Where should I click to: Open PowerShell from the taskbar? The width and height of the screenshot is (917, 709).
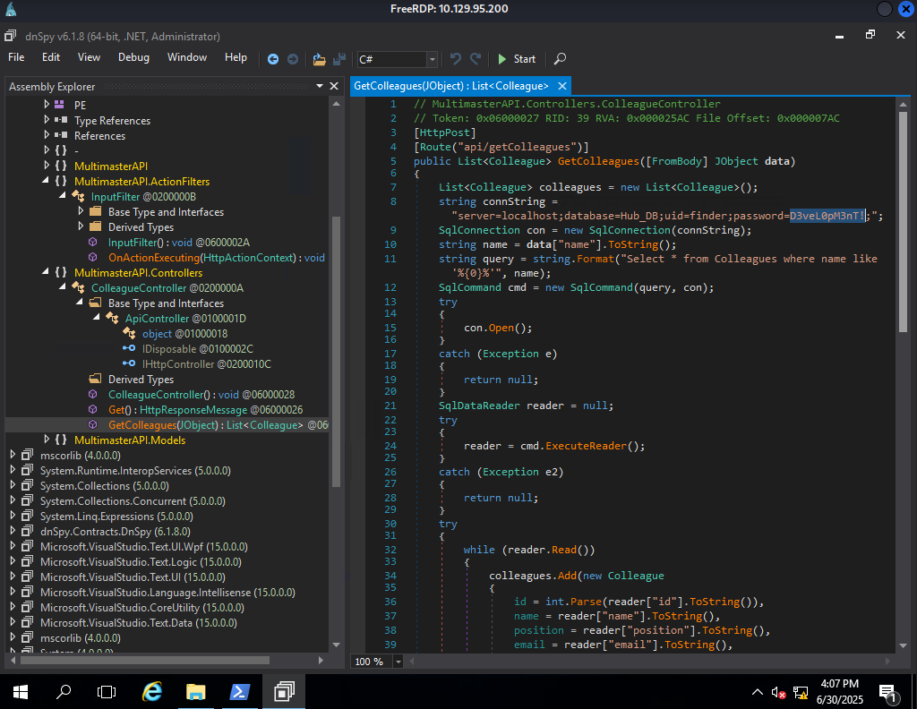[240, 691]
